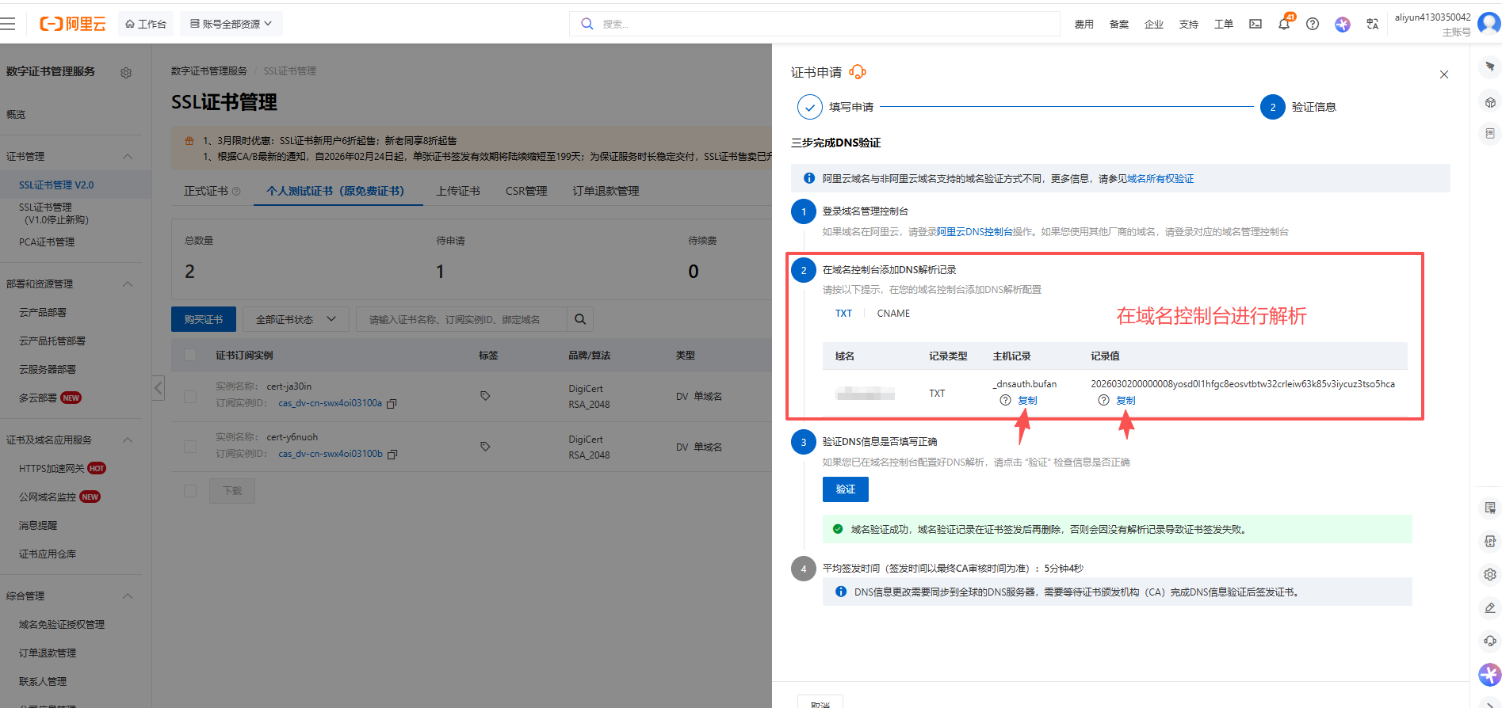The image size is (1502, 708).
Task: Open the 阿里云DNS控制台 link
Action: click(974, 232)
